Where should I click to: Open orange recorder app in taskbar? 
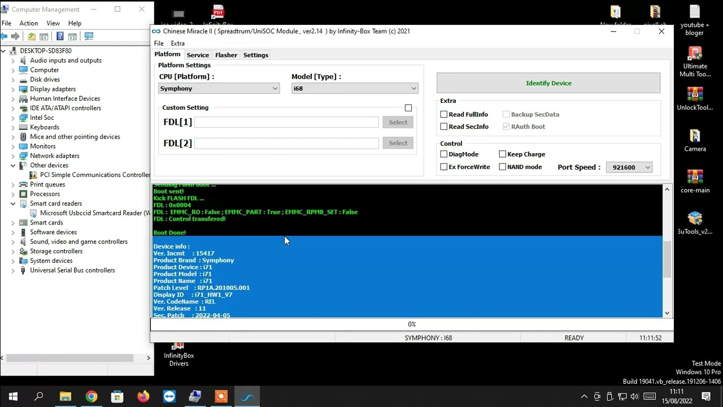pyautogui.click(x=221, y=397)
